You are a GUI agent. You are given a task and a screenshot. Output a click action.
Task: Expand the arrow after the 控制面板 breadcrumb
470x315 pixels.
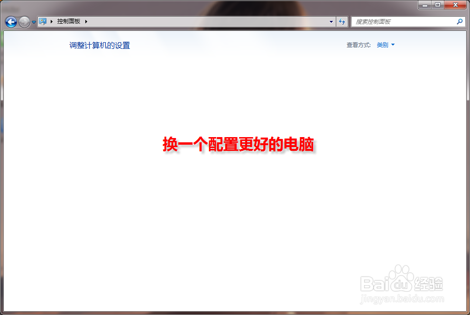pyautogui.click(x=86, y=21)
